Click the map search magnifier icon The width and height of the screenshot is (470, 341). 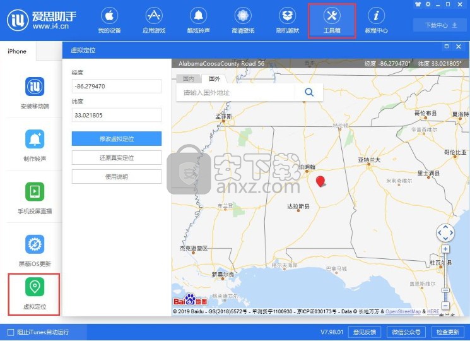(x=309, y=92)
